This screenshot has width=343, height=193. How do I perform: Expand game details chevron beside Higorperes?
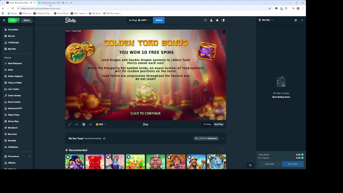pos(222,139)
